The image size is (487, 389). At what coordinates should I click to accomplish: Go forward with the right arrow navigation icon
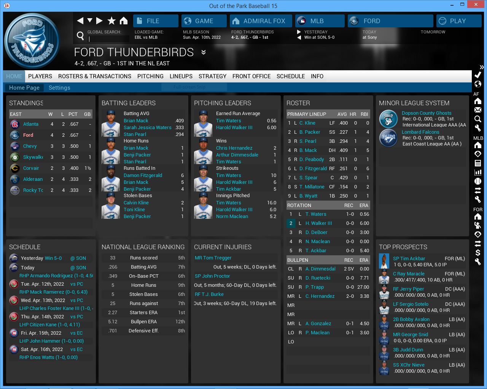click(99, 21)
